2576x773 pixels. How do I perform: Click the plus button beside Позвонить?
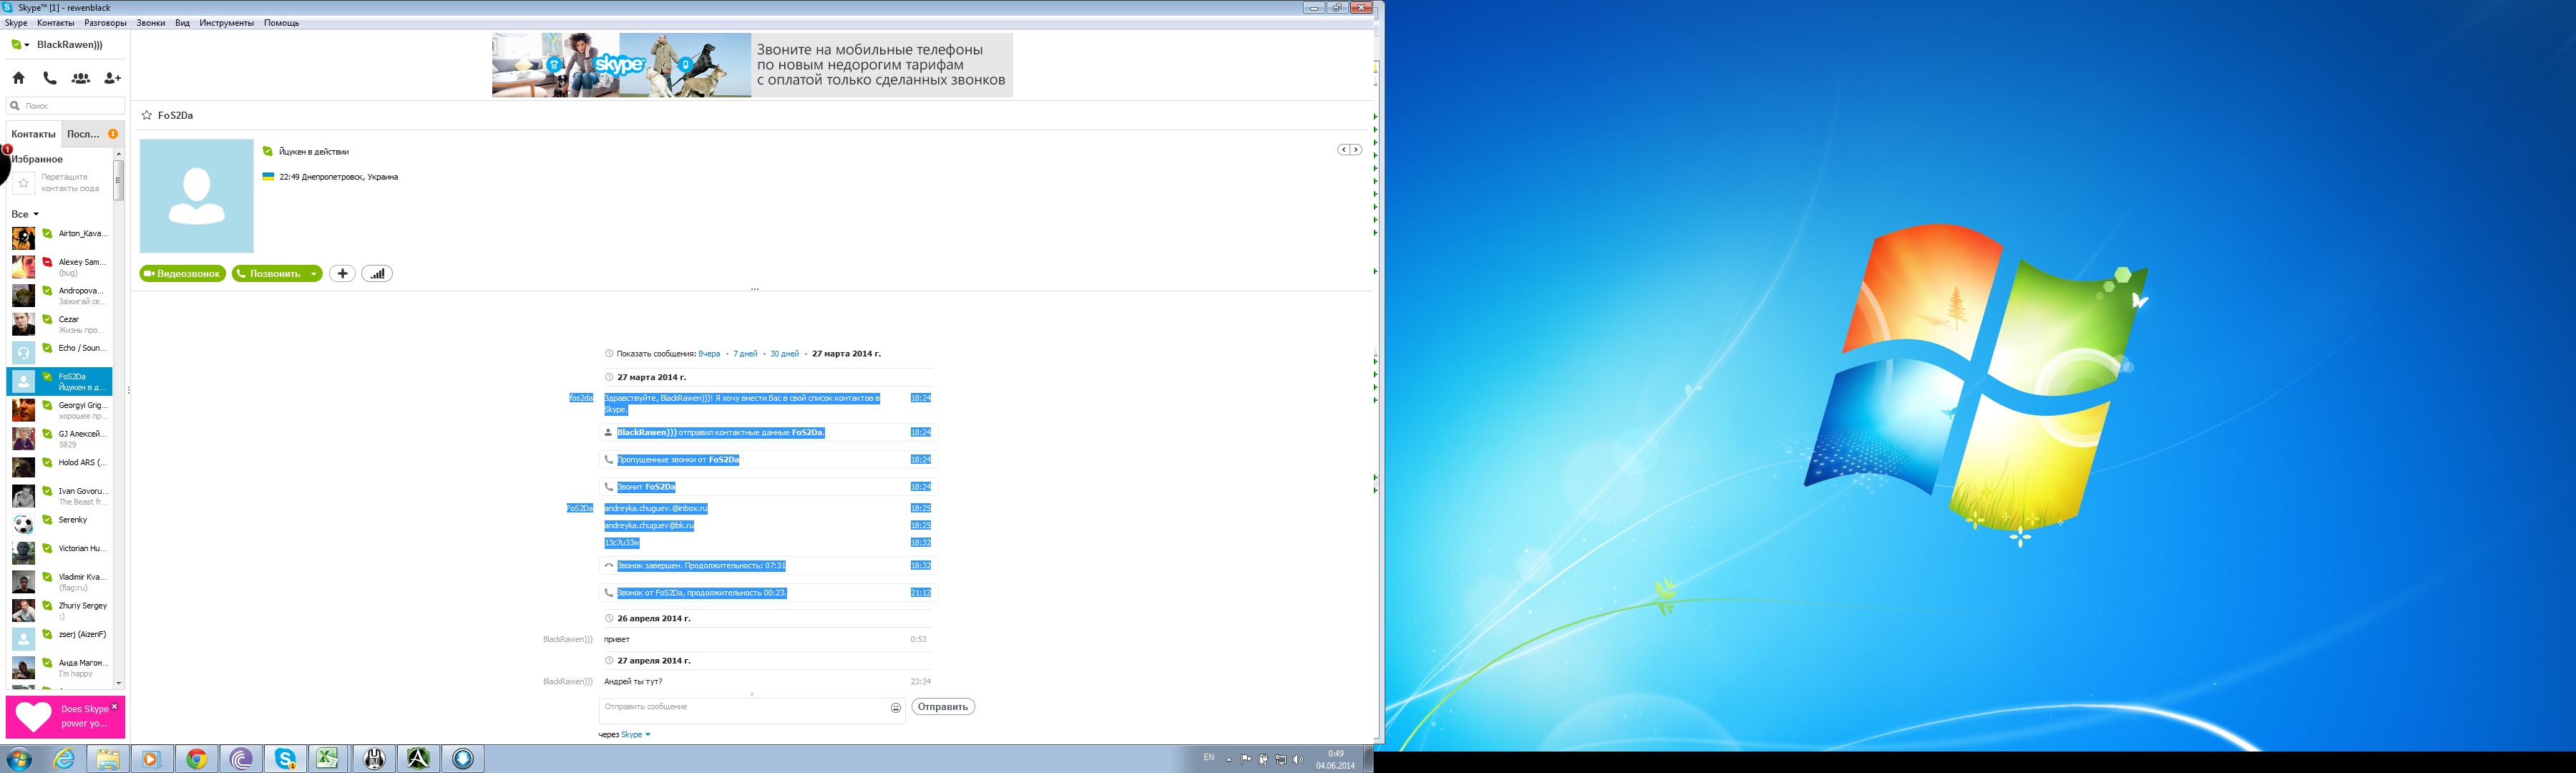tap(342, 274)
